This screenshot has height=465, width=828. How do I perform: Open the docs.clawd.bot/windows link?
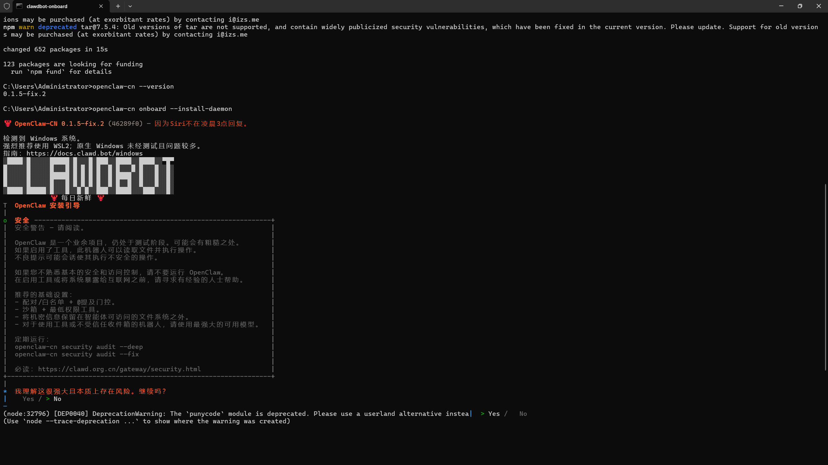[84, 153]
